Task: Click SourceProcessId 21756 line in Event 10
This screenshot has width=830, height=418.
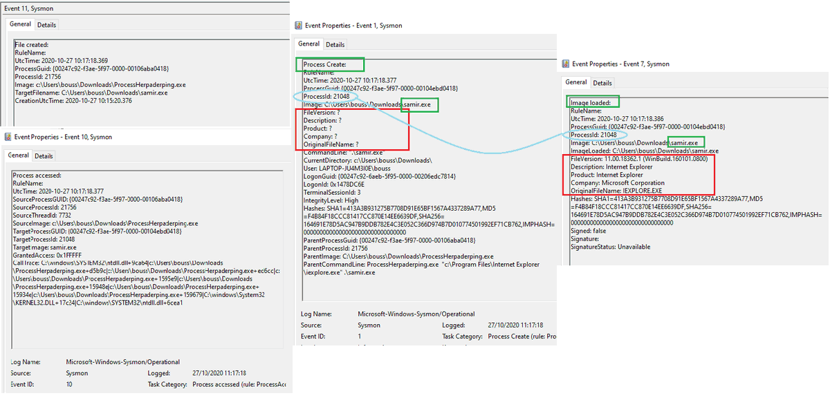Action: 46,207
